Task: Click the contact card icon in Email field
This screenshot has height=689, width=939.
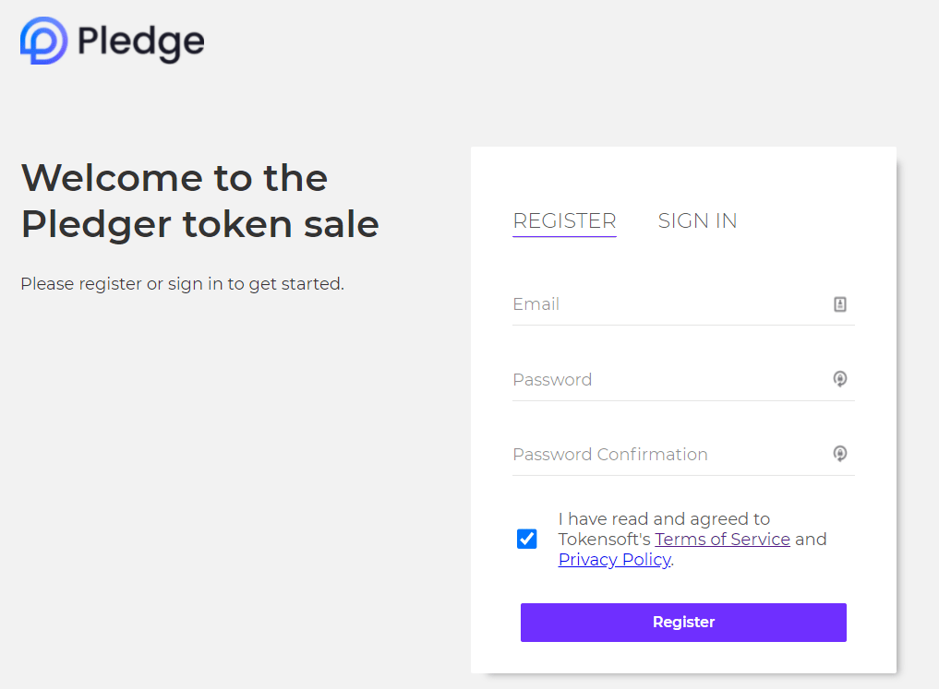Action: (x=840, y=304)
